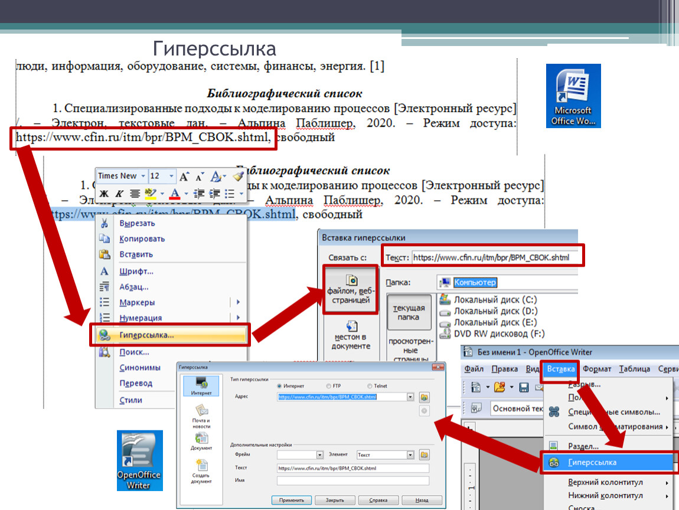Apply bold with the Ж icon

[x=105, y=194]
